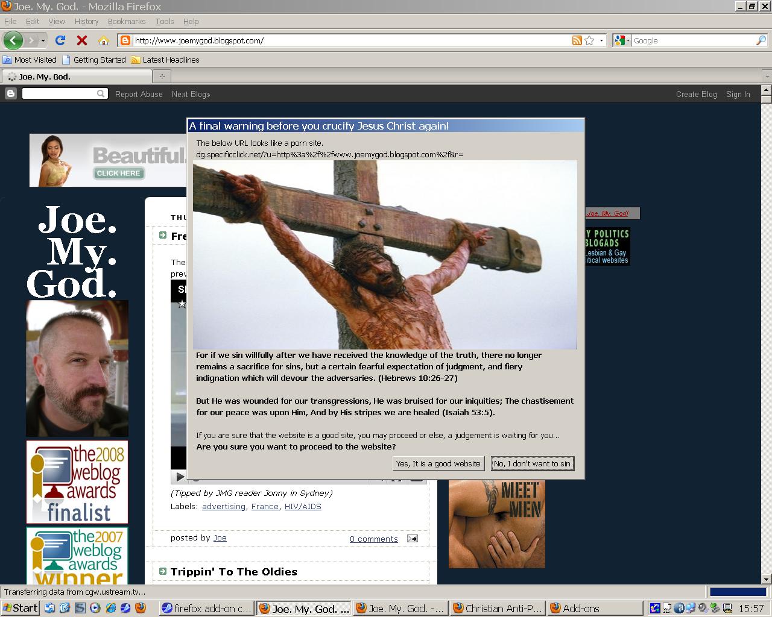
Task: Click the 2008 weblog awards finalist badge
Action: [77, 482]
